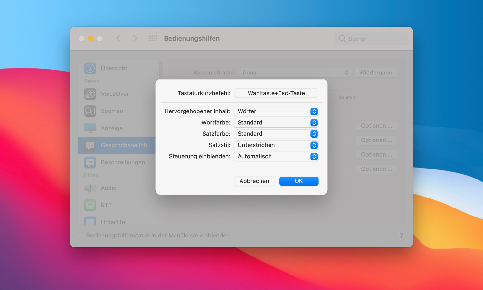Viewport: 483px width, 290px height.
Task: Open the Untertitel sidebar item
Action: tap(114, 222)
